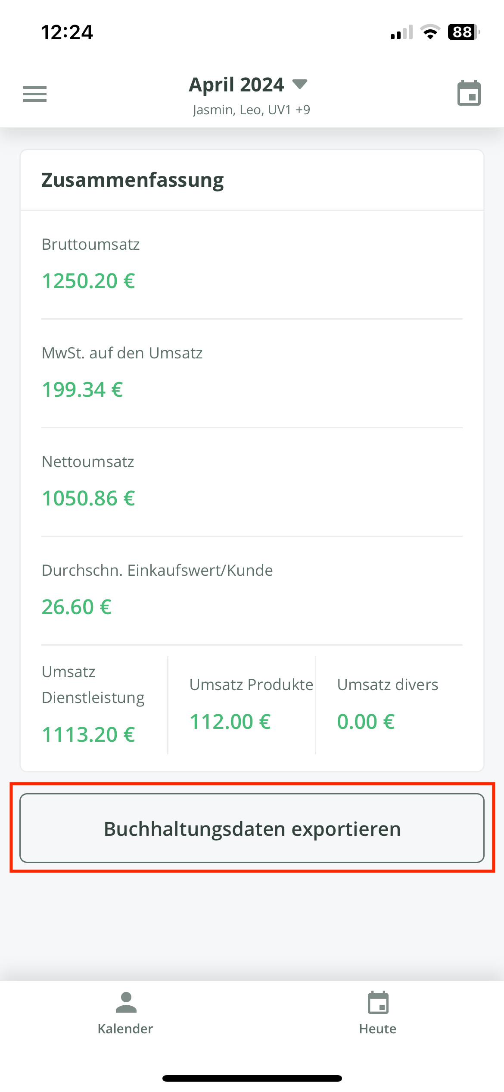Open the Jasmin, Leo, UV1 +9 staff filter
Viewport: 504px width, 1092px height.
(252, 110)
